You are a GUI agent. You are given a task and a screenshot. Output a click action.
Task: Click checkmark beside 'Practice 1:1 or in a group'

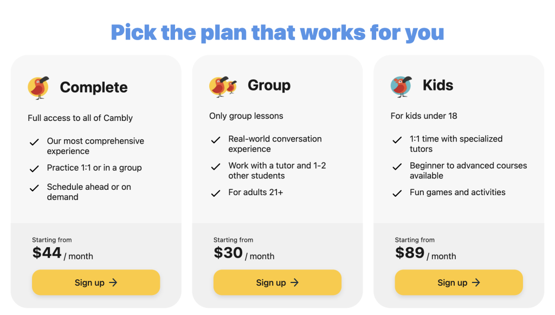tap(34, 169)
